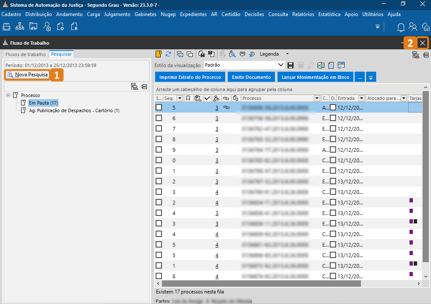Collapse all nodes icon in left panel
The height and width of the screenshot is (304, 431).
[144, 86]
